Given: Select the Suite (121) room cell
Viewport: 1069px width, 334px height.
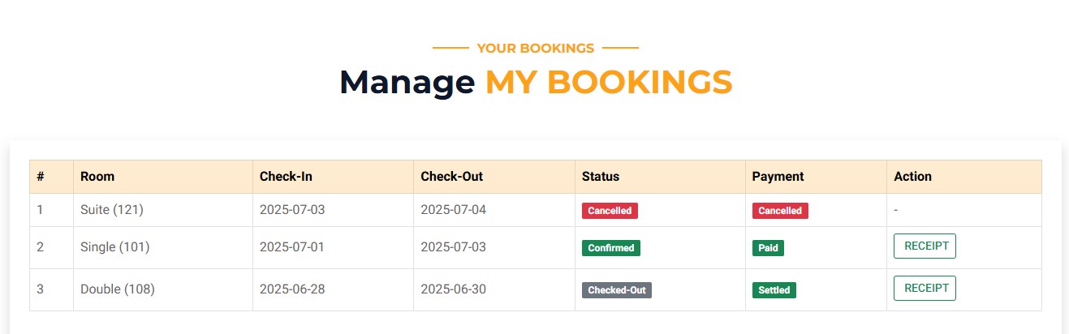Looking at the screenshot, I should coord(112,210).
